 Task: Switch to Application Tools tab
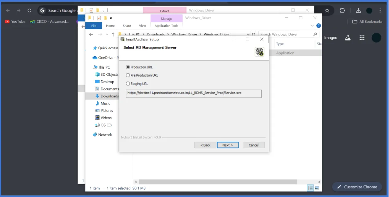pyautogui.click(x=167, y=26)
